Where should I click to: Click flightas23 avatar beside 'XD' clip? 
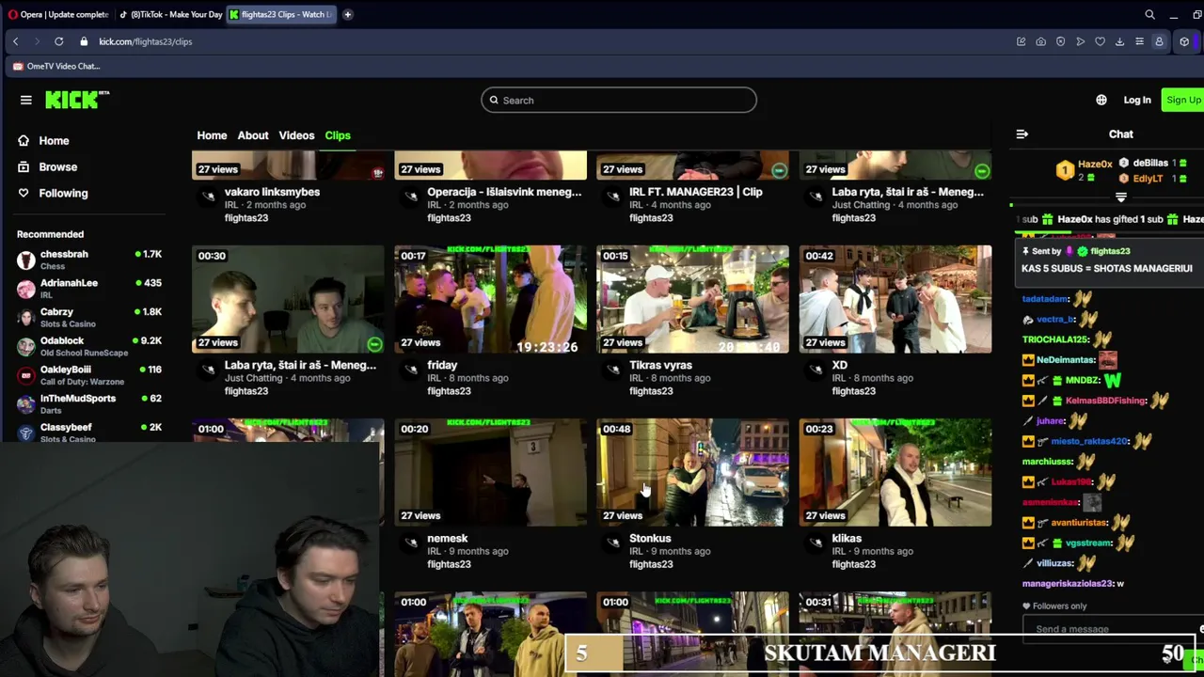point(816,370)
